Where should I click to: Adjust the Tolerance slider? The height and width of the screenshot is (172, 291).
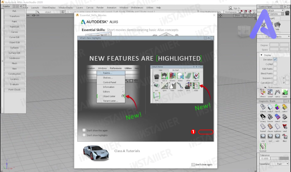point(279,159)
